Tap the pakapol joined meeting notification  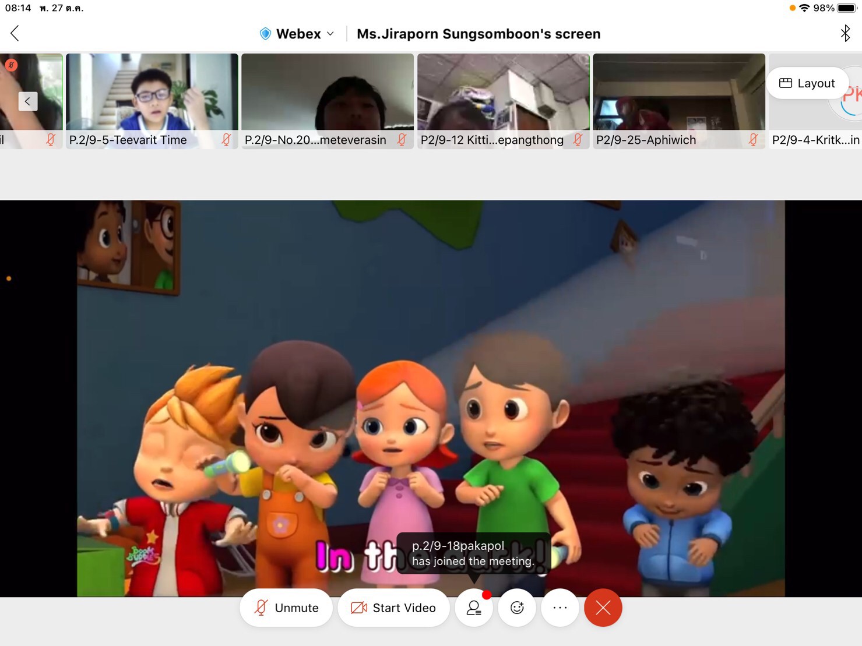(x=473, y=553)
